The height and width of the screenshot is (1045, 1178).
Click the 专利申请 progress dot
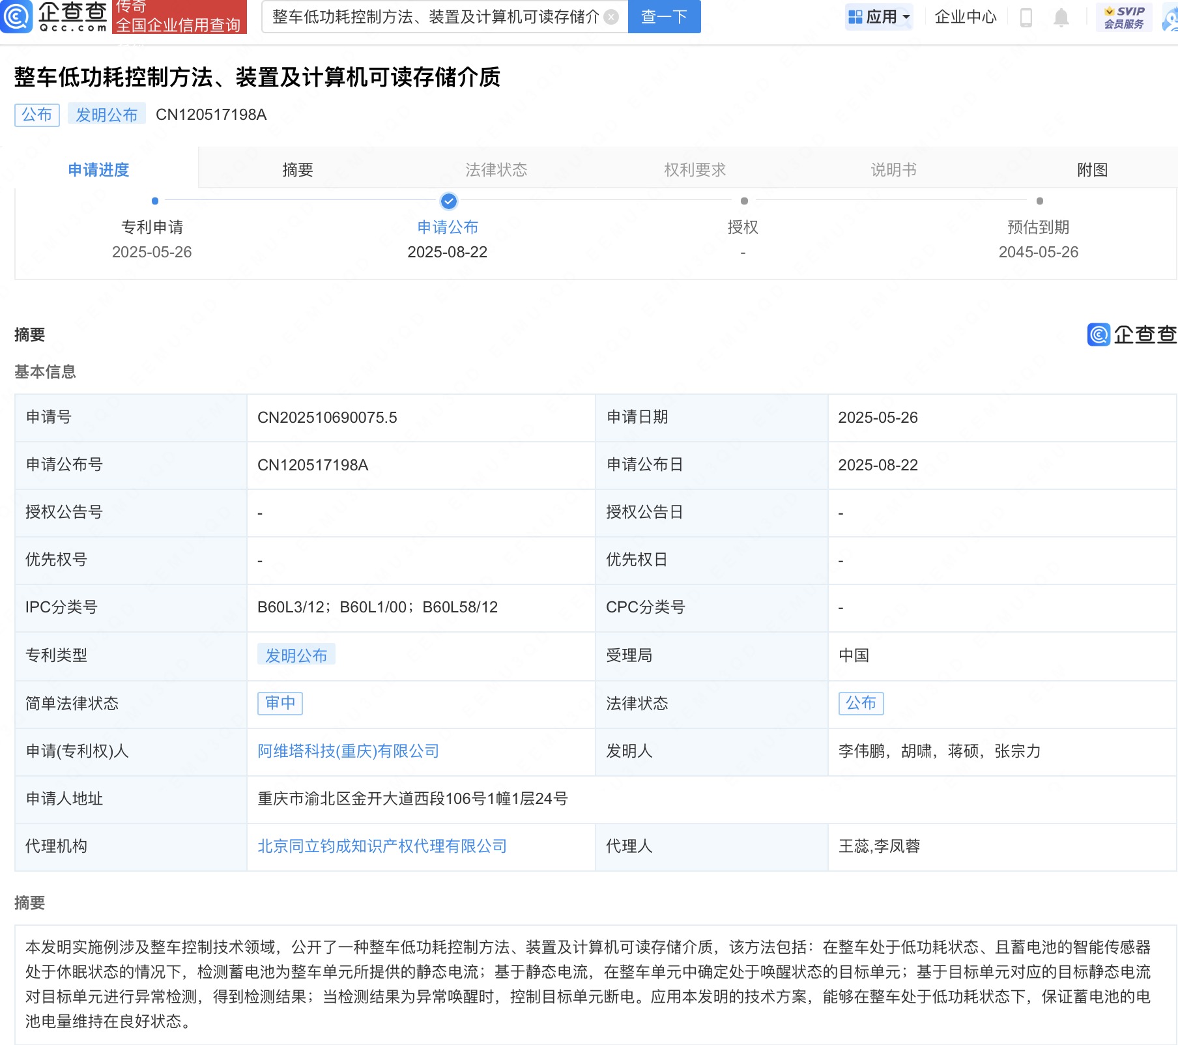click(155, 201)
